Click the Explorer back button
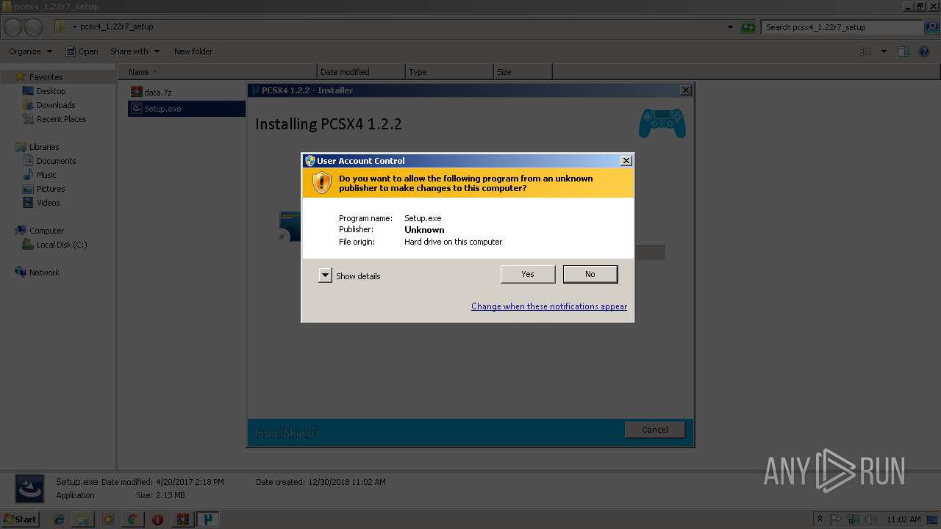Viewport: 941px width, 529px height. point(12,27)
